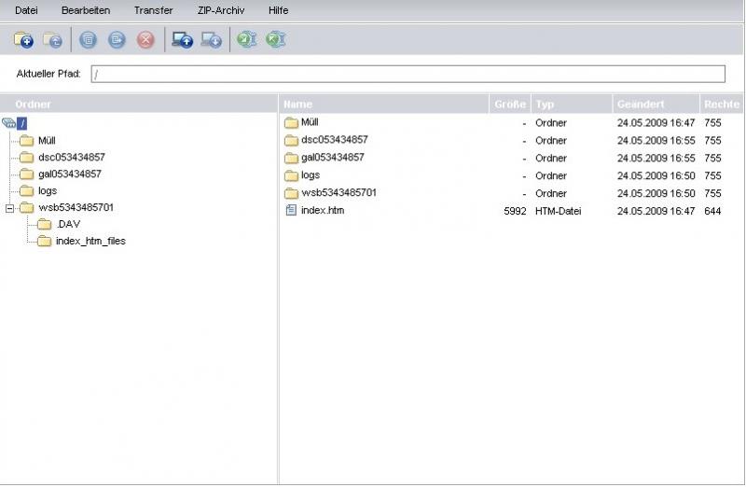Select the .DAV folder in tree
Viewport: 746px width, 487px height.
[x=67, y=224]
